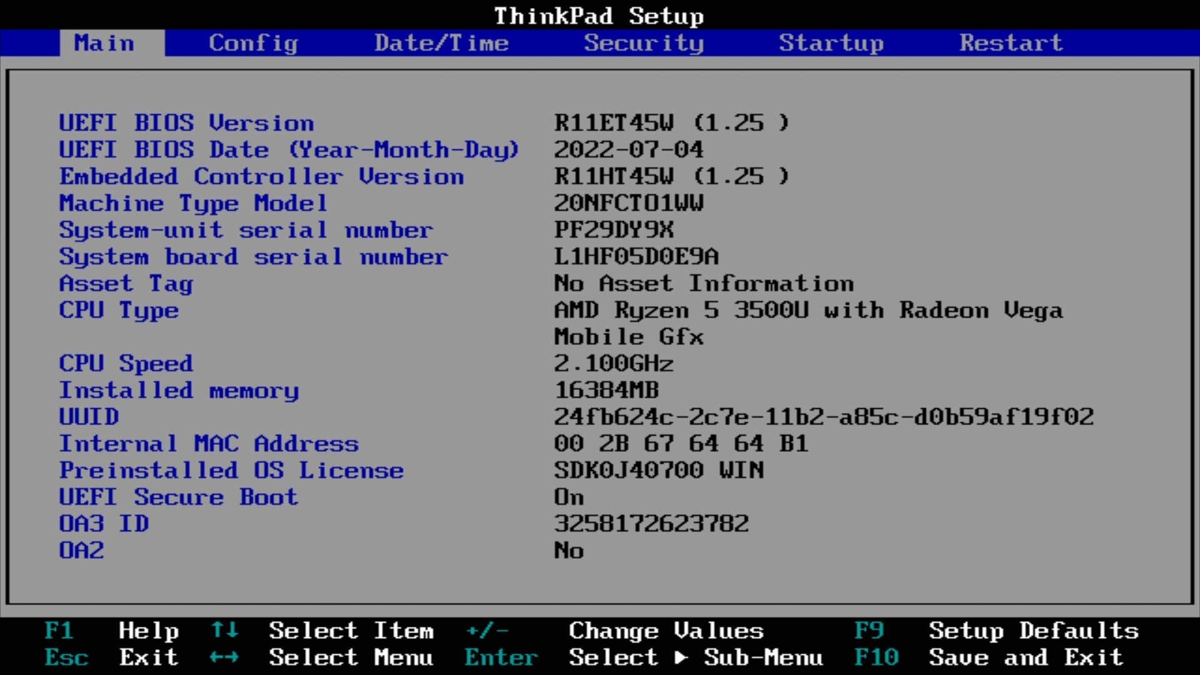Select the CPU Speed label
Screen dimensions: 1200x675
click(126, 364)
